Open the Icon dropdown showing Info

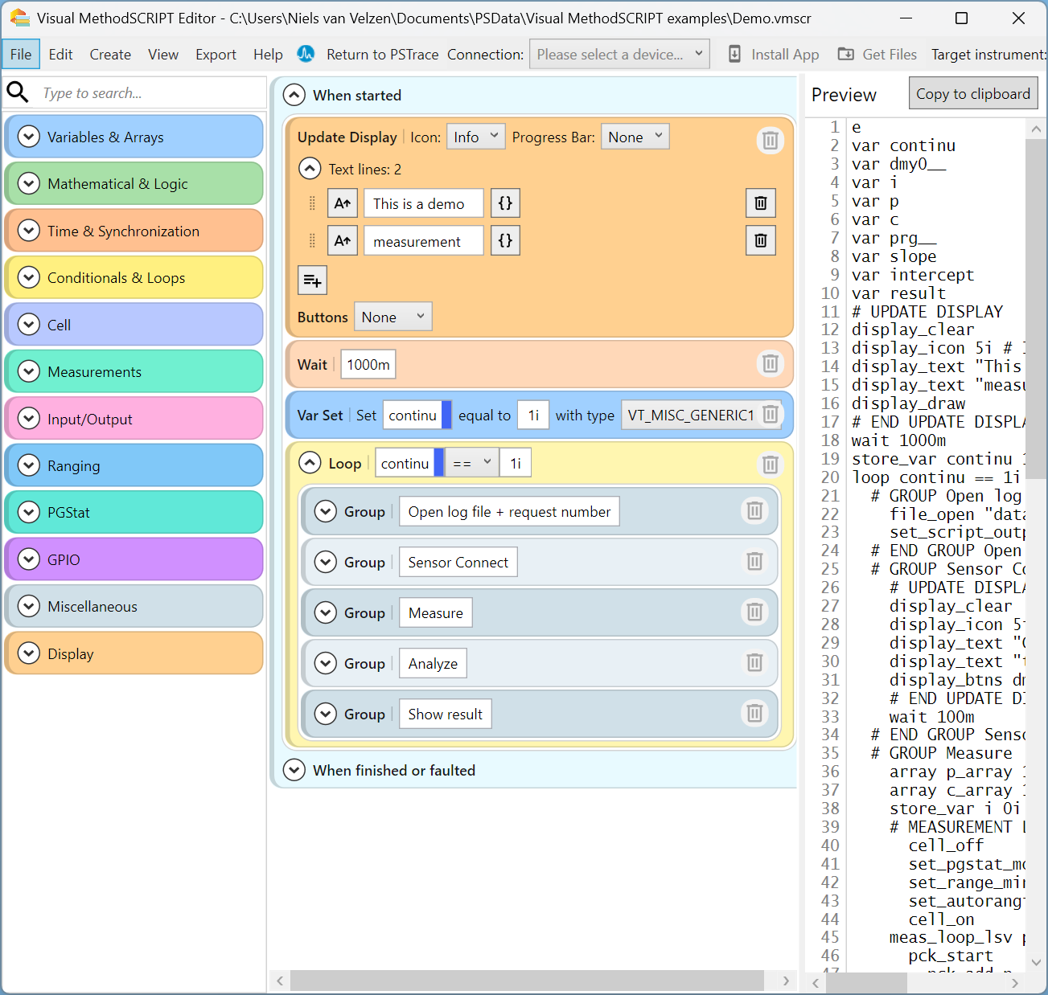pyautogui.click(x=475, y=136)
